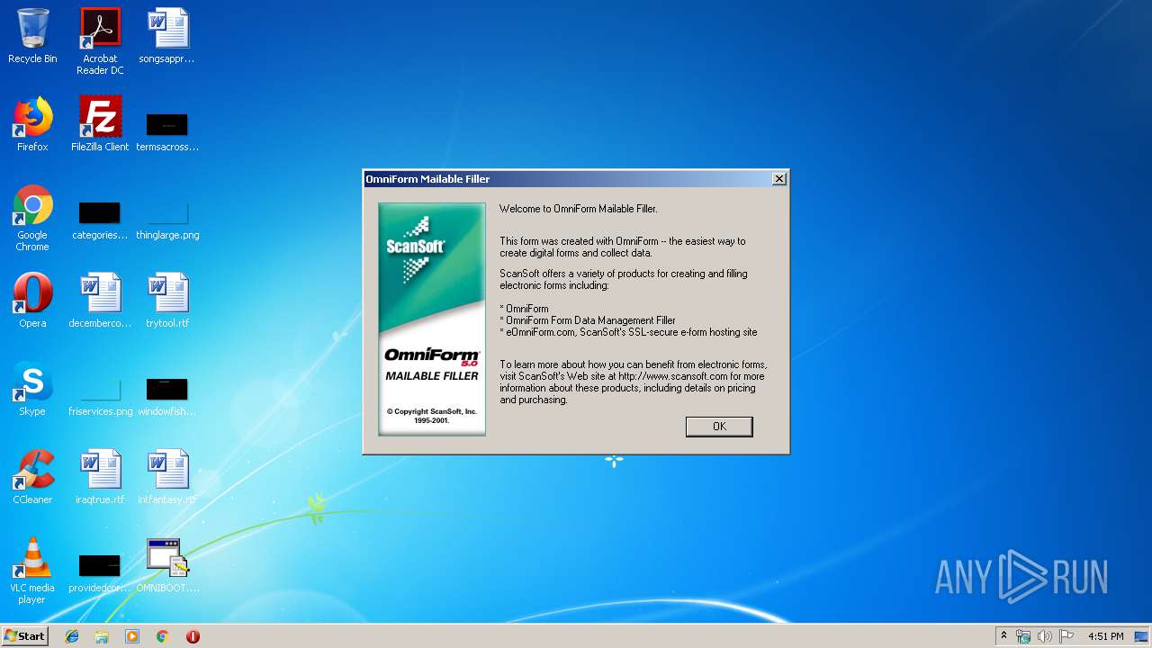Open Windows Explorer from taskbar
The height and width of the screenshot is (648, 1152).
[102, 636]
